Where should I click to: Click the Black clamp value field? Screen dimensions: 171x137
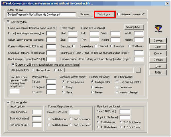click(51, 59)
